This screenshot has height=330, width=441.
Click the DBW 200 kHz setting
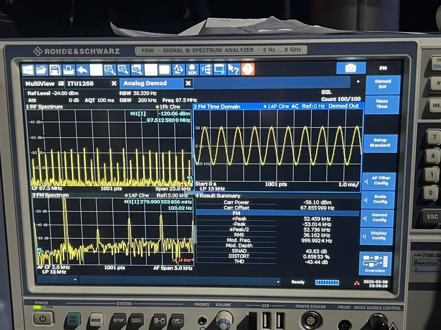coord(138,100)
